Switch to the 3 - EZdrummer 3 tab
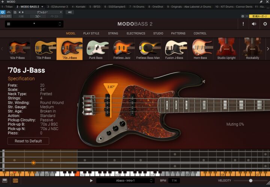This screenshot has height=187, width=270. [57, 7]
